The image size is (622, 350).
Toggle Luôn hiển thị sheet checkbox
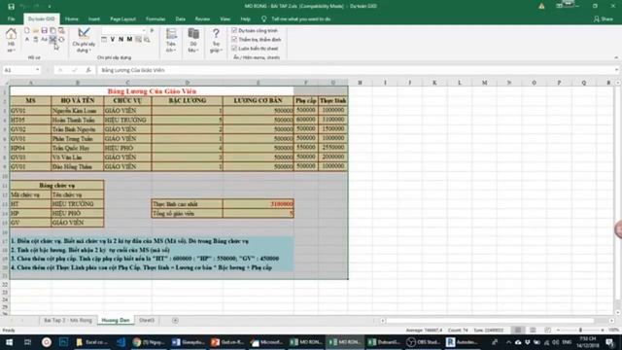pos(234,48)
